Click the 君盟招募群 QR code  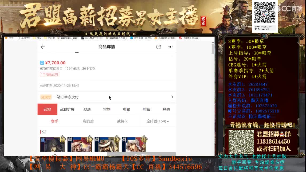click(x=241, y=142)
